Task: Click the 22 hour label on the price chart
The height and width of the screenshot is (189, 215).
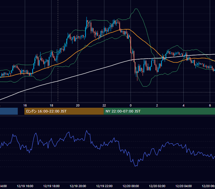Action: point(104,106)
